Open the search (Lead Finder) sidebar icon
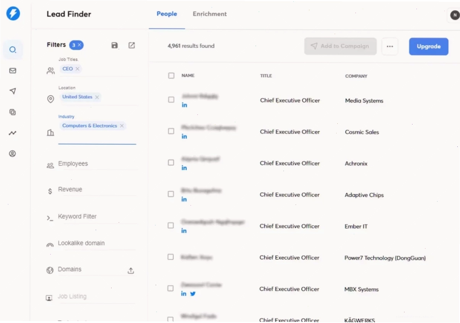 click(13, 50)
